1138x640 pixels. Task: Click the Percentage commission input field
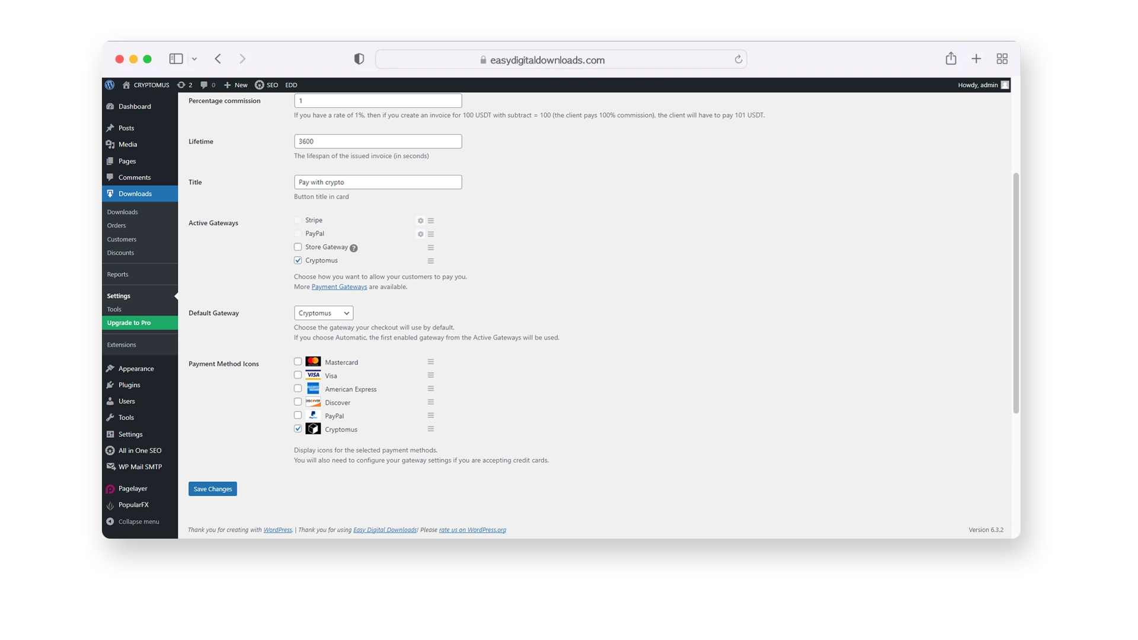[378, 101]
